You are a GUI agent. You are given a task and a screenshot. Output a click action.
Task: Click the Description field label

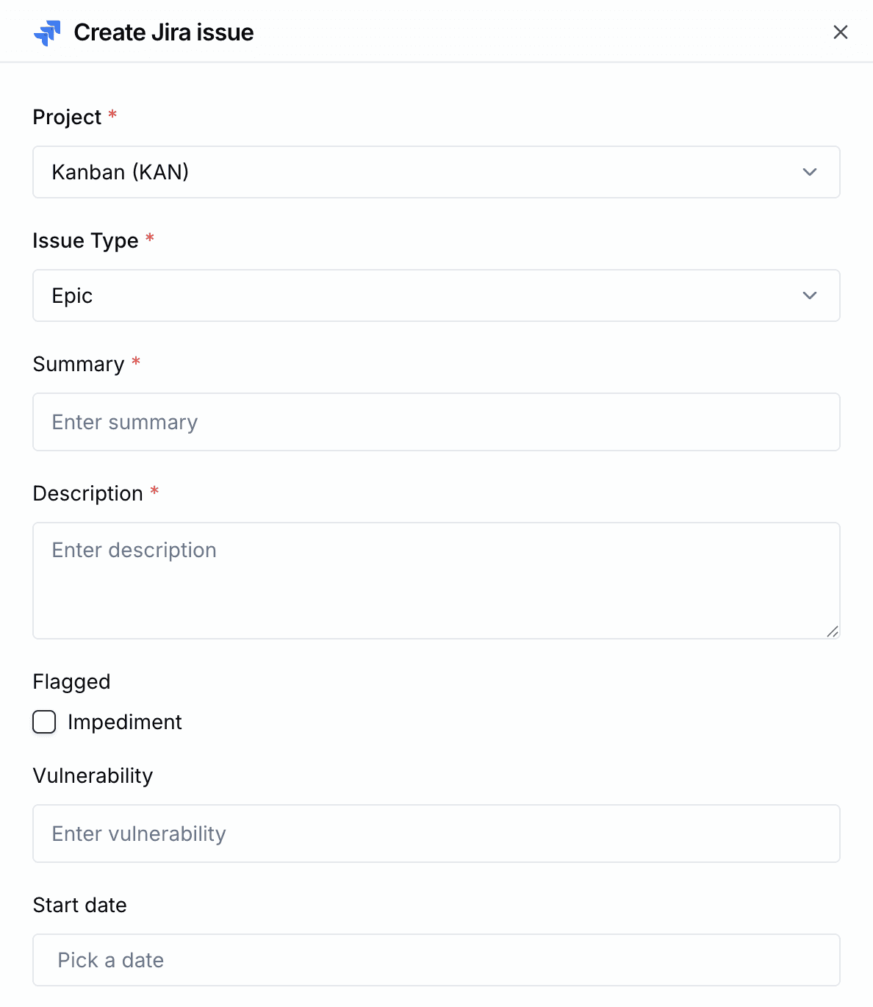point(88,493)
